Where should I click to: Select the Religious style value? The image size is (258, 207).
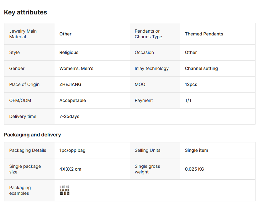click(69, 52)
